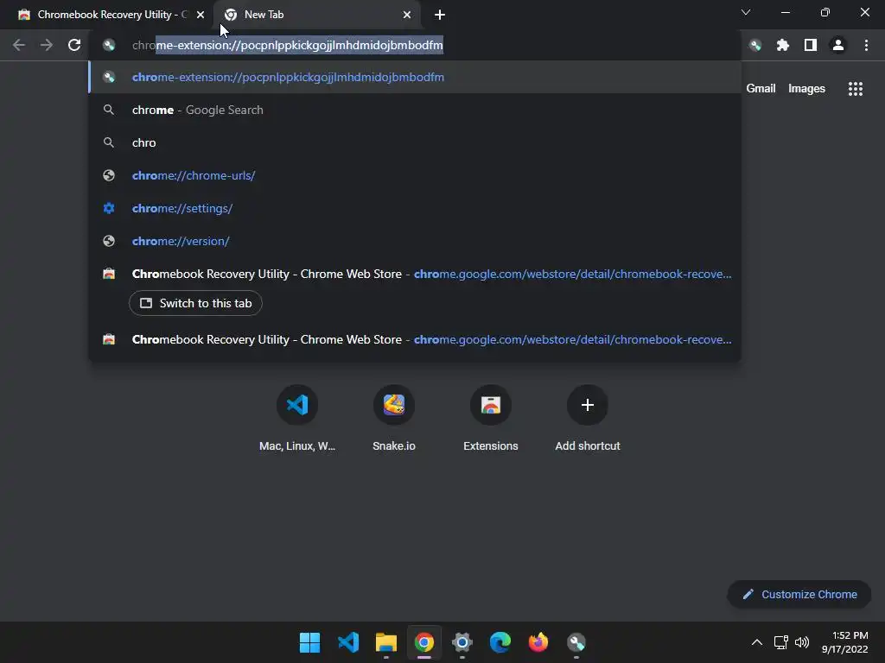
Task: Open the Windows Start menu
Action: pos(309,642)
